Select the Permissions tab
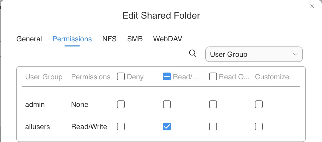Image resolution: width=322 pixels, height=142 pixels. (x=72, y=39)
